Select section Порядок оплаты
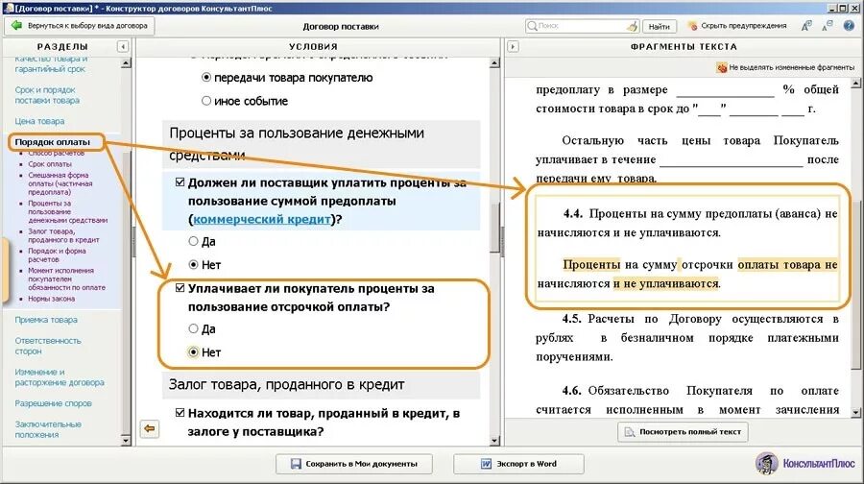The width and height of the screenshot is (864, 484). click(53, 142)
